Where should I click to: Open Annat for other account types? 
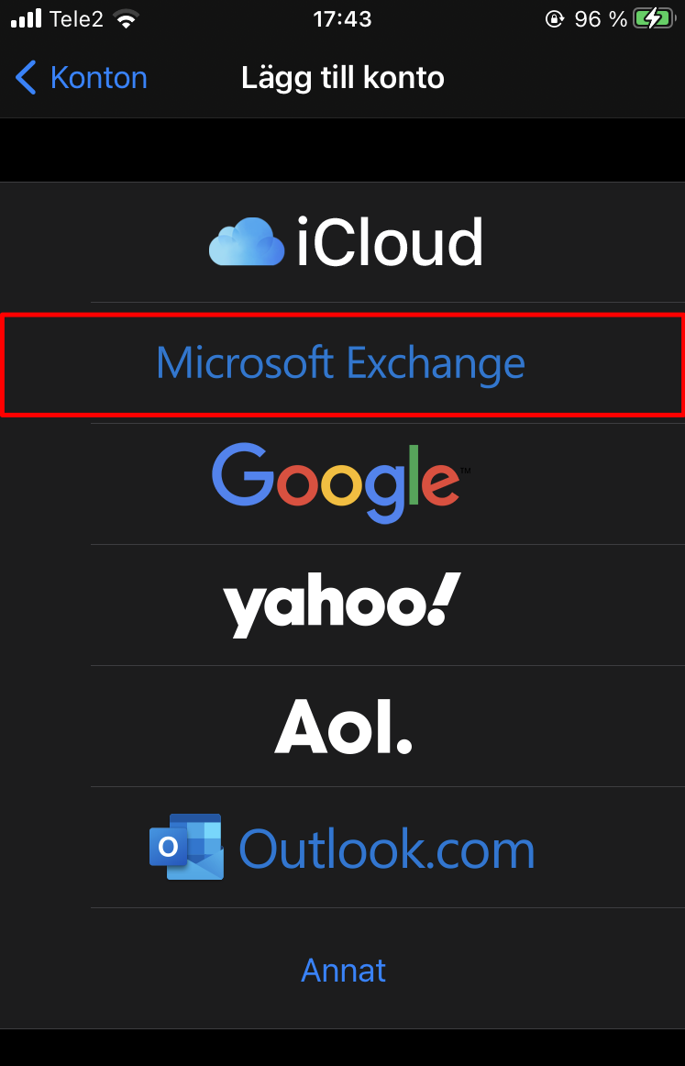[343, 970]
